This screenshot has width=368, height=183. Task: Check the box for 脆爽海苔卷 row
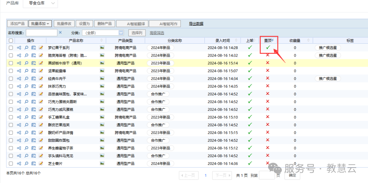11,55
